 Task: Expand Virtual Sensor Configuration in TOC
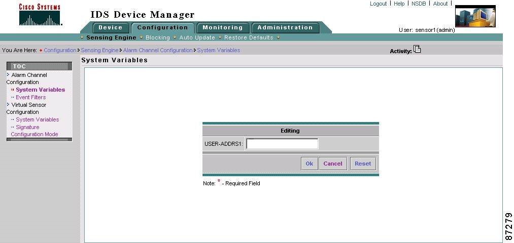[x=26, y=108]
